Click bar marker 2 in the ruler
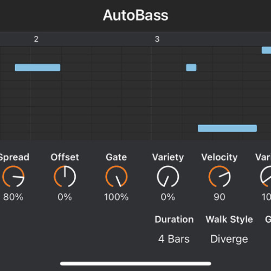 point(36,39)
